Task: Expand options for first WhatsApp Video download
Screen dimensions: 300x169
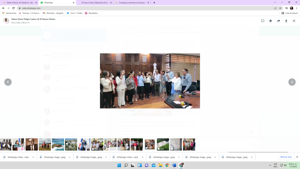Action: [x=33, y=157]
